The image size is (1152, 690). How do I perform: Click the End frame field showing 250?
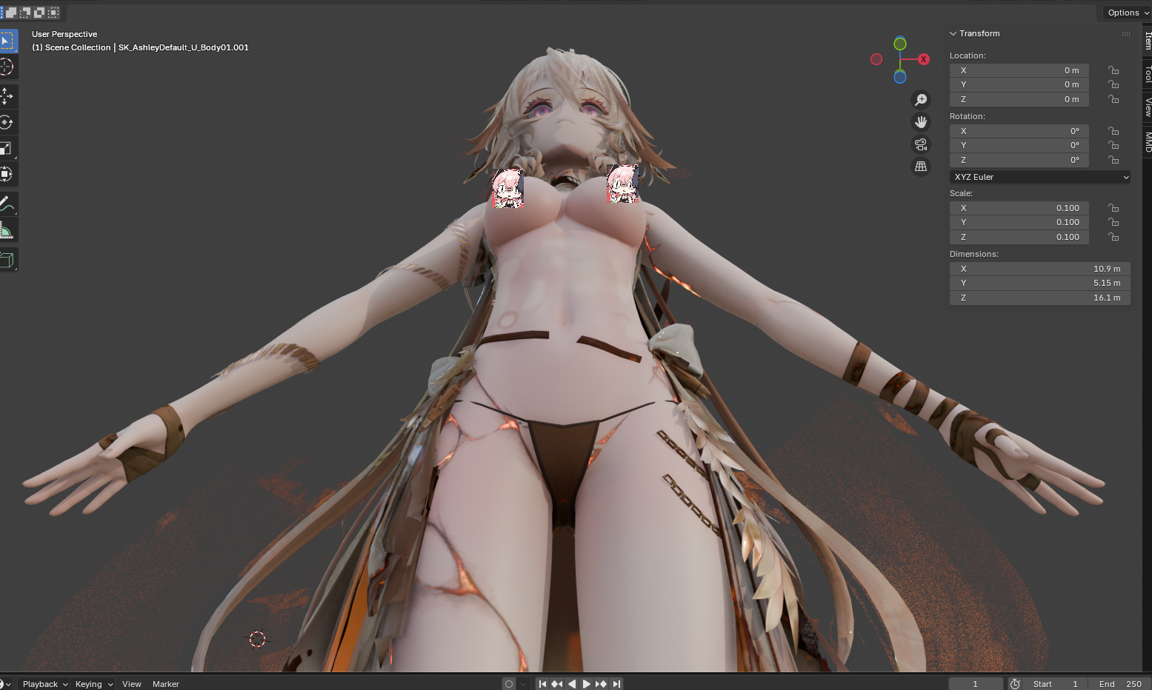click(1120, 684)
